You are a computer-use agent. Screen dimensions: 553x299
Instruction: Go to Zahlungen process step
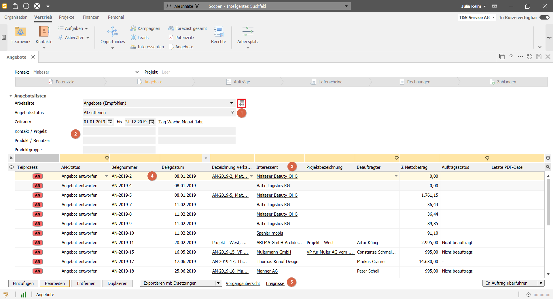click(x=503, y=82)
